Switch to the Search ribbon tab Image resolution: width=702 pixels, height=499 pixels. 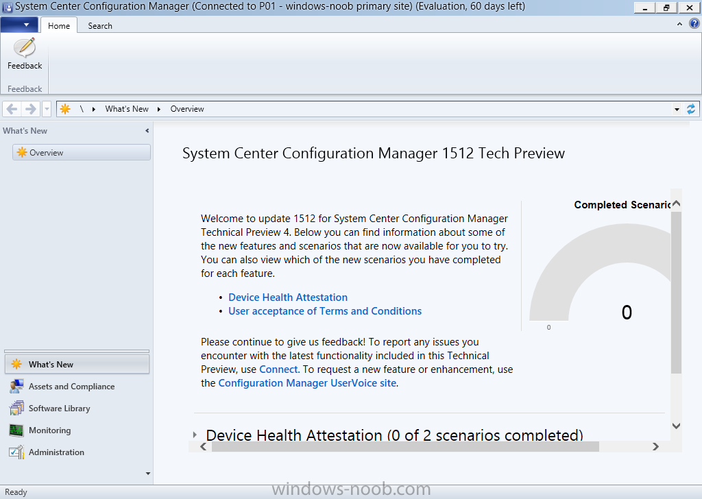click(x=100, y=25)
